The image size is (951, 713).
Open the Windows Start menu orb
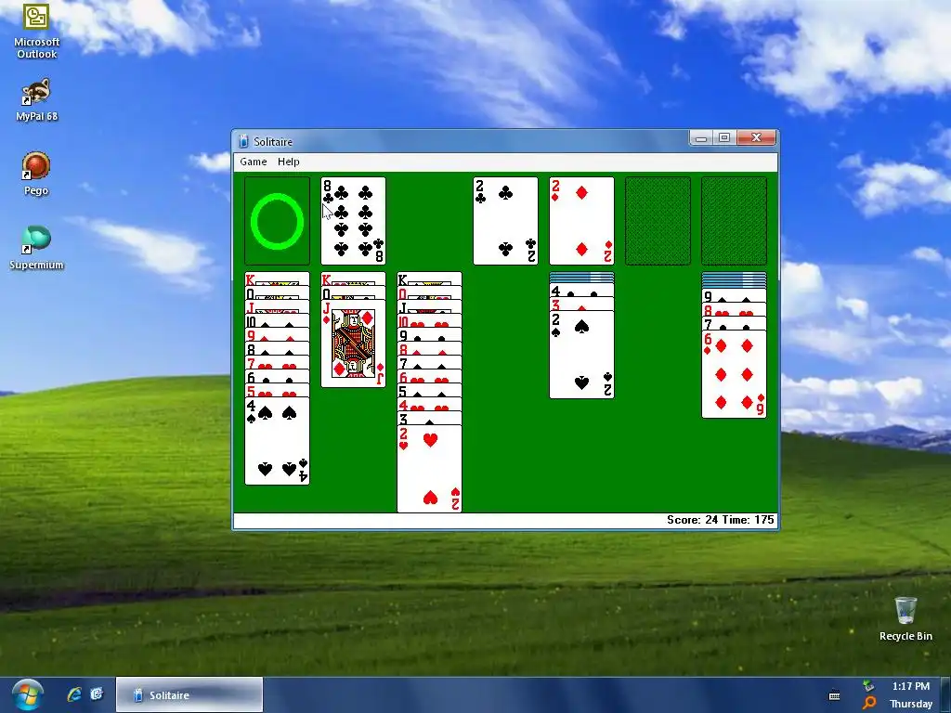pos(27,694)
